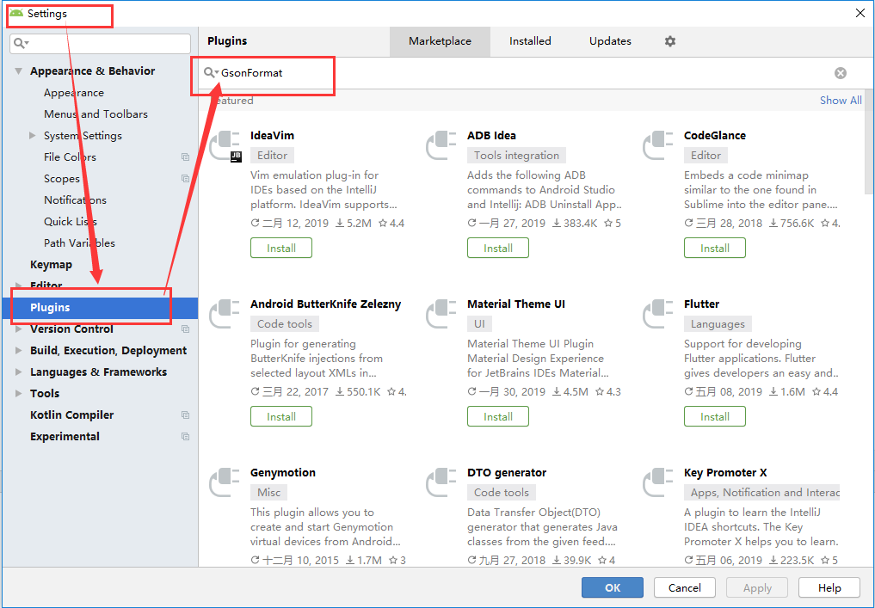The width and height of the screenshot is (875, 608).
Task: Click the OK button
Action: tap(613, 588)
